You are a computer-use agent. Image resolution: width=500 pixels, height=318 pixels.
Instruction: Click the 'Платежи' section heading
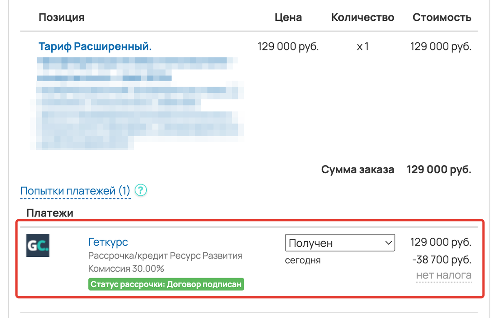pos(50,214)
